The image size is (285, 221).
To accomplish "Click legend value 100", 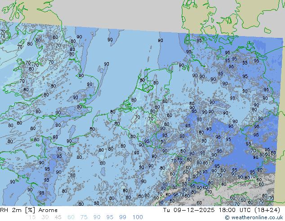I will [x=138, y=217].
